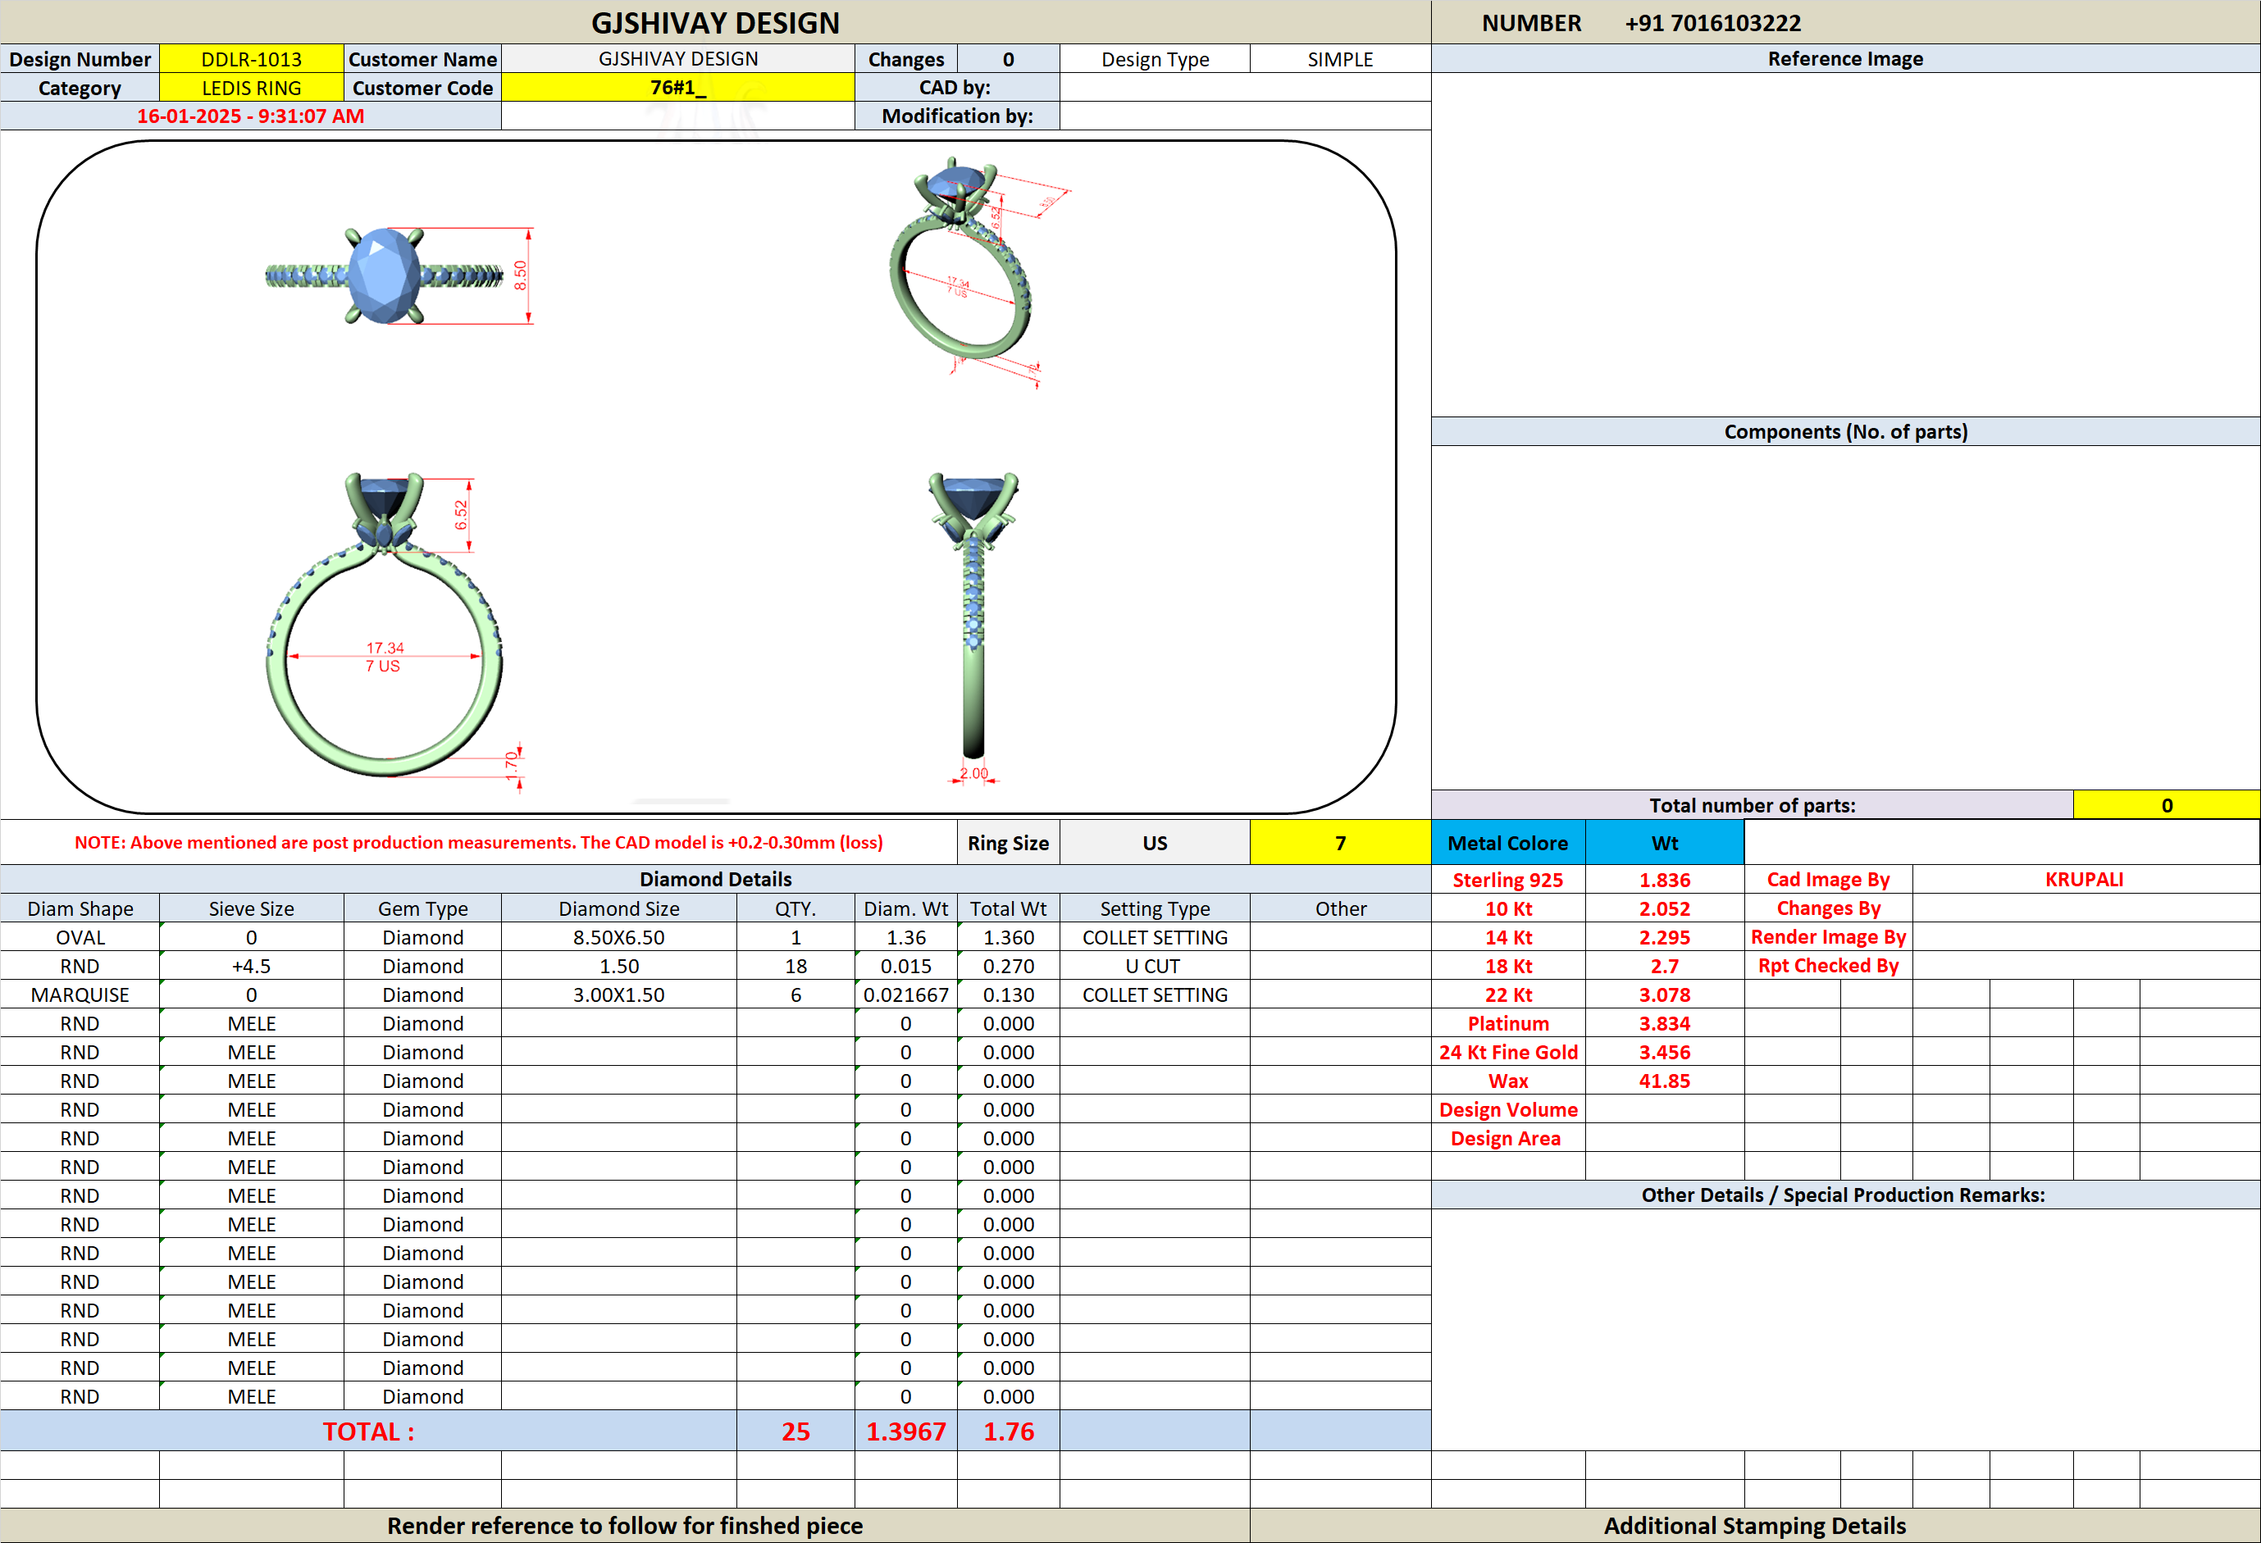The width and height of the screenshot is (2261, 1543).
Task: Select the quantity cell 18
Action: 795,966
